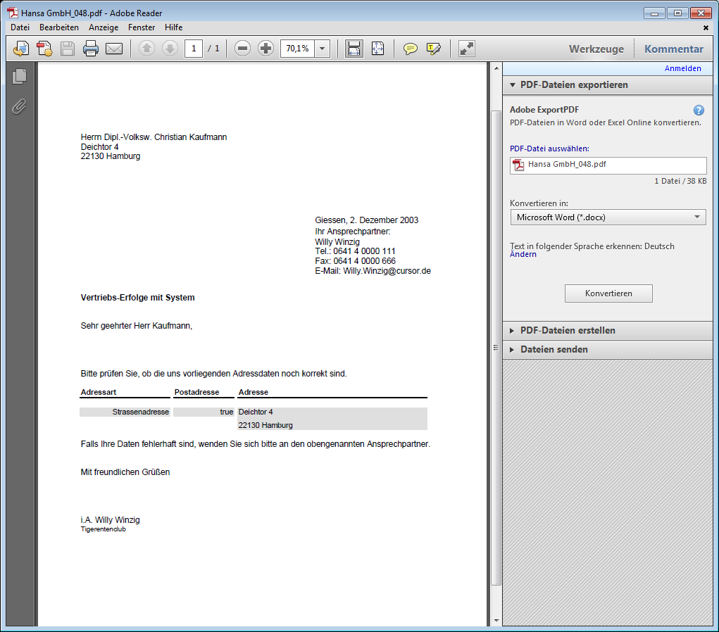Expand the 'PDF-Dateien erstellen' section
Image resolution: width=719 pixels, height=632 pixels.
click(568, 330)
